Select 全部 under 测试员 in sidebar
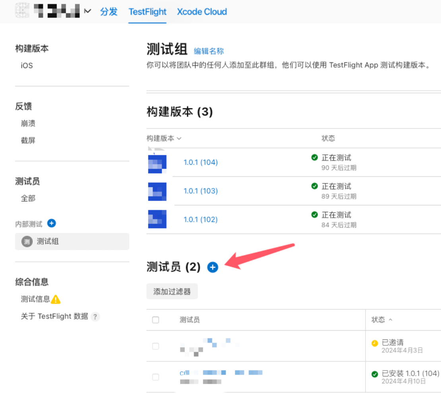This screenshot has height=394, width=441. (28, 199)
